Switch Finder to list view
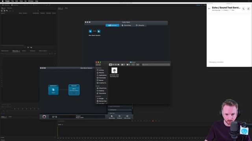252x141 pixels. [113, 65]
